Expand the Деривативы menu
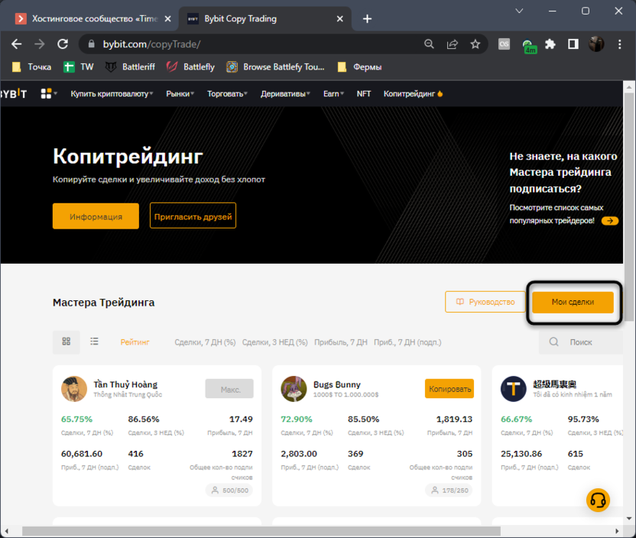This screenshot has width=636, height=538. click(285, 94)
